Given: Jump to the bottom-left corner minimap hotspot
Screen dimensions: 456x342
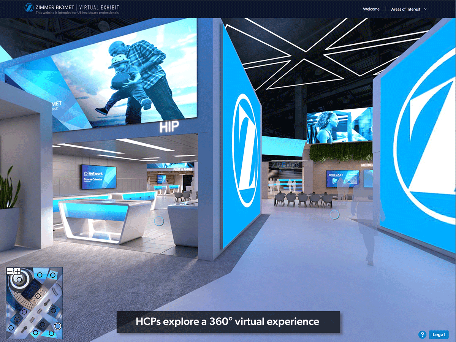Looking at the screenshot, I should [11, 327].
